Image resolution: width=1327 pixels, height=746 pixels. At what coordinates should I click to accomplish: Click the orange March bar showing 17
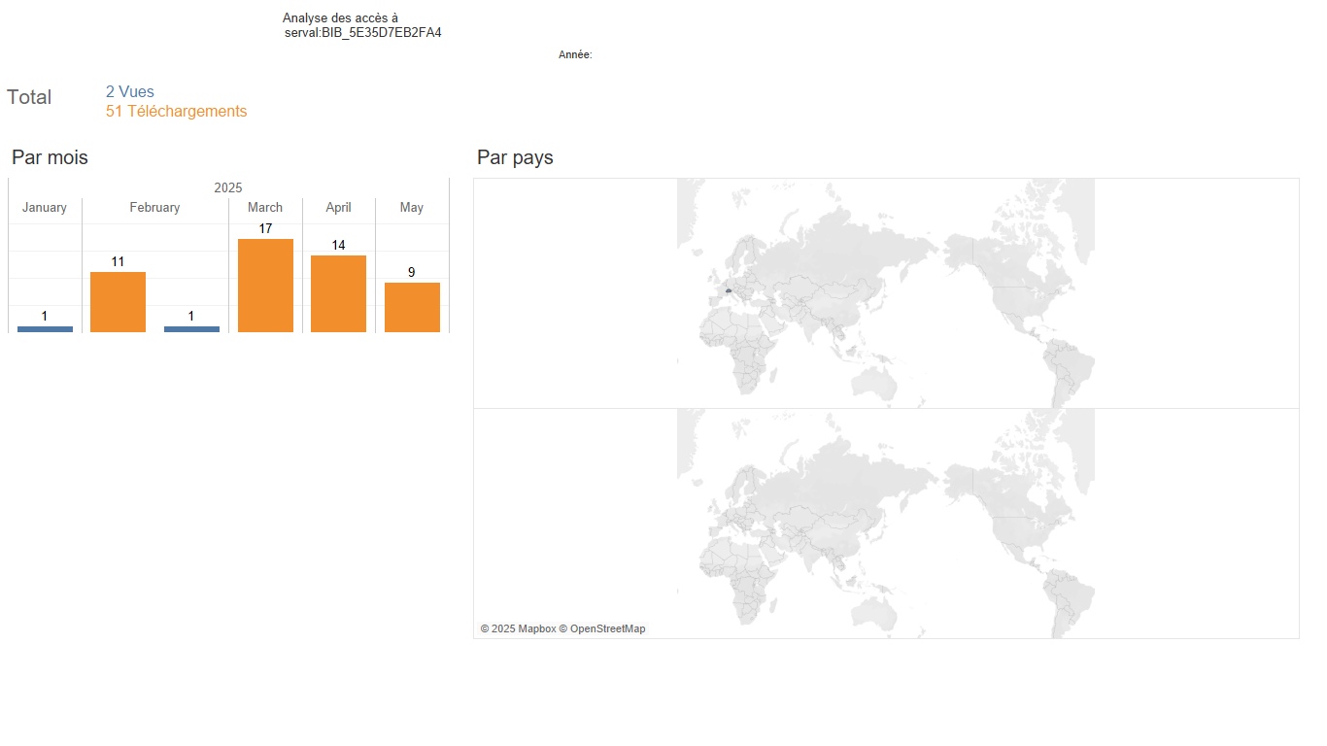[x=265, y=286]
